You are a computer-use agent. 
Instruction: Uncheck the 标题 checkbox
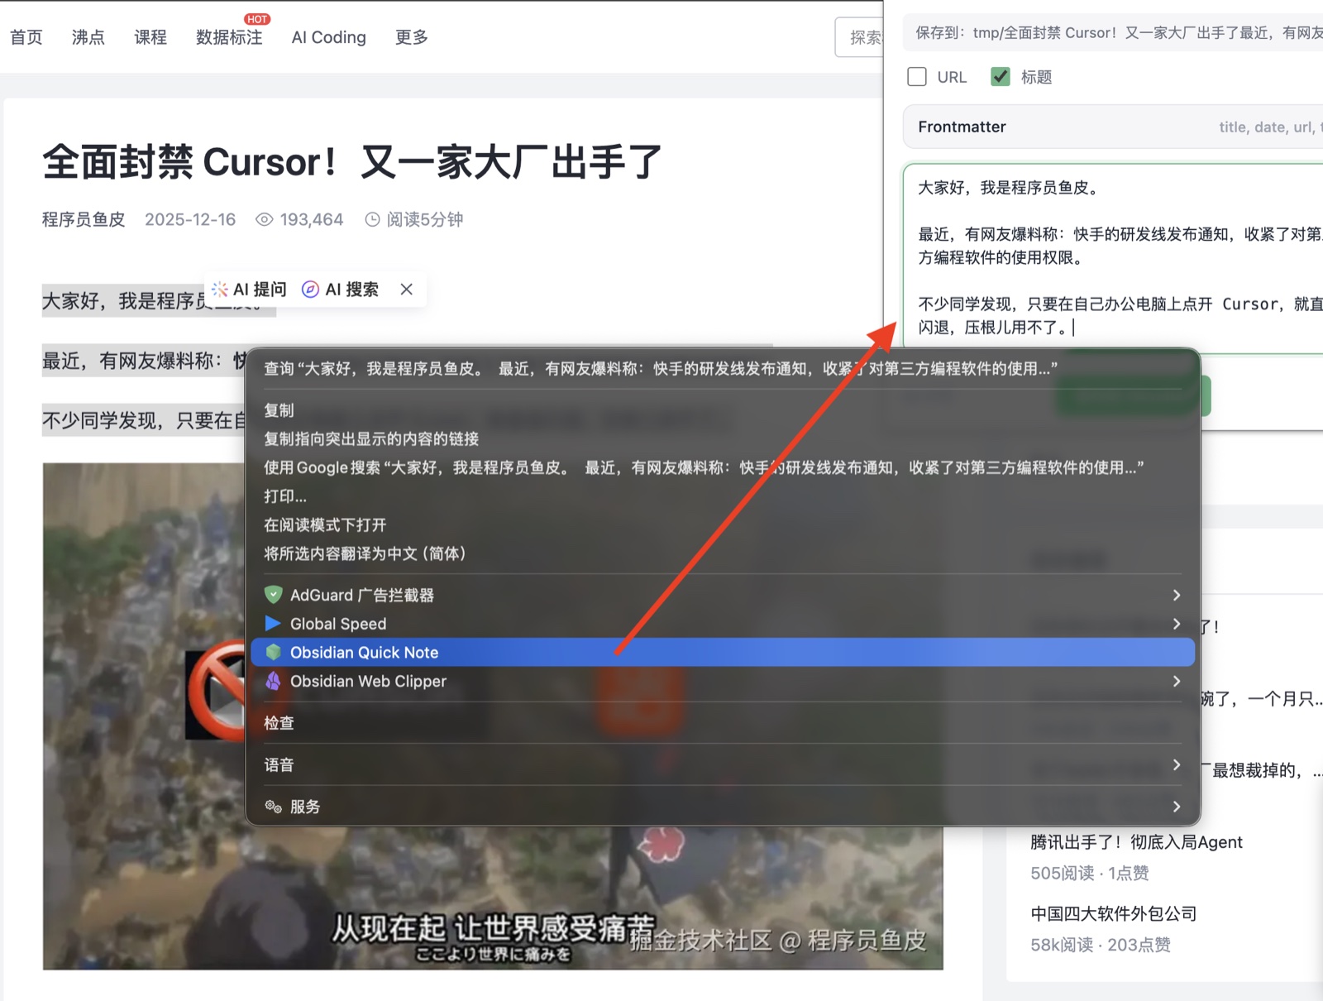[x=1001, y=77]
